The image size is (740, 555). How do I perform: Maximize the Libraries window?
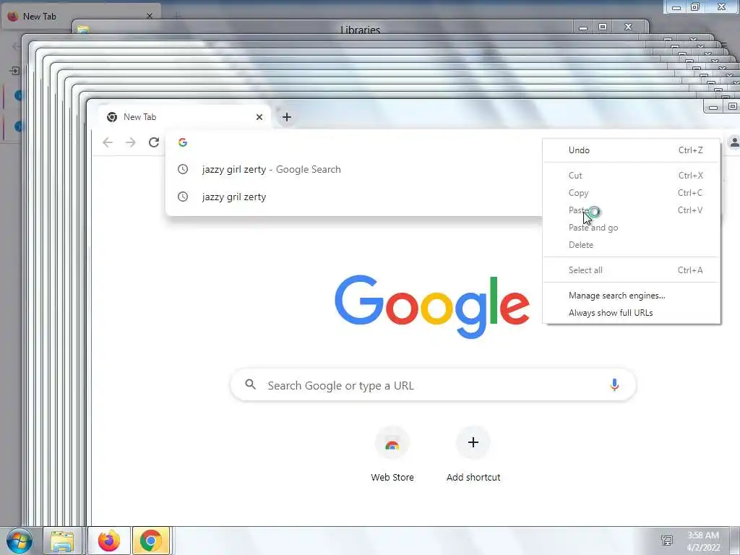(x=603, y=27)
